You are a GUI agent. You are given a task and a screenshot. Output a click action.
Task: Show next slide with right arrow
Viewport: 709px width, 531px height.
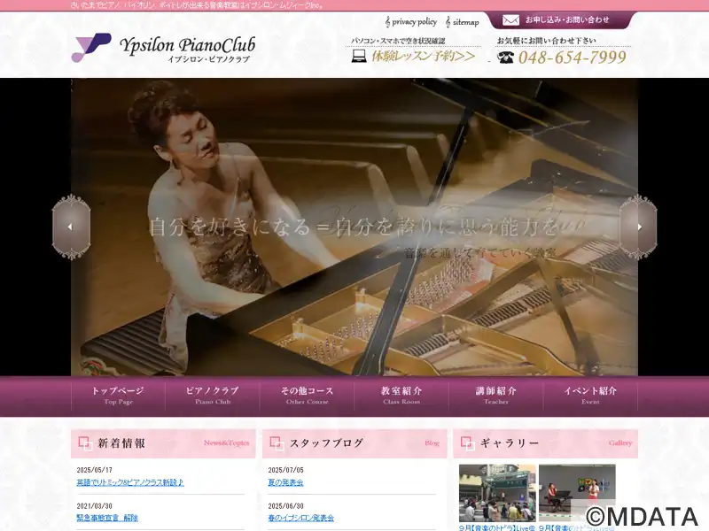click(638, 227)
